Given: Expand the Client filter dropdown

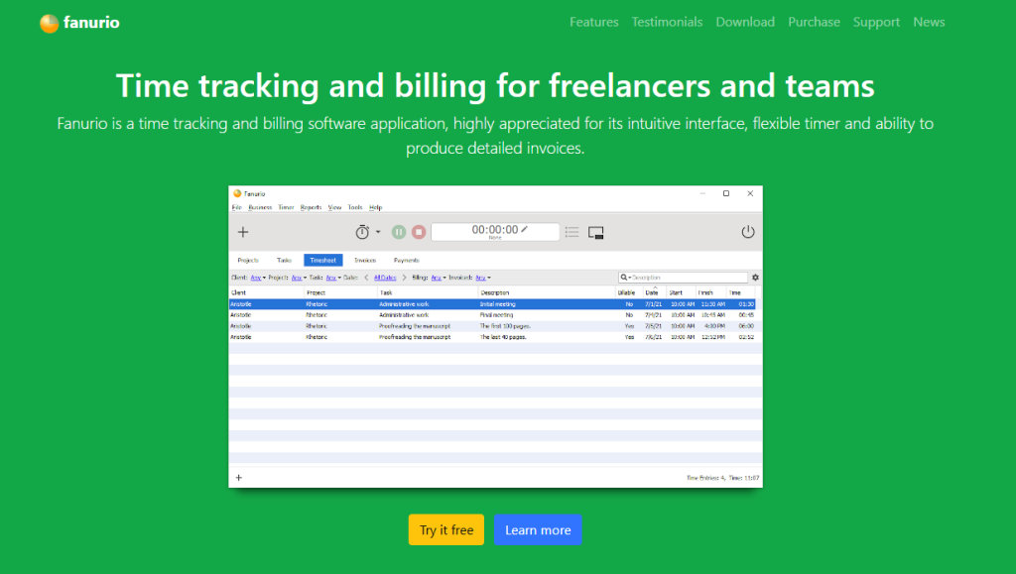Looking at the screenshot, I should [x=258, y=278].
